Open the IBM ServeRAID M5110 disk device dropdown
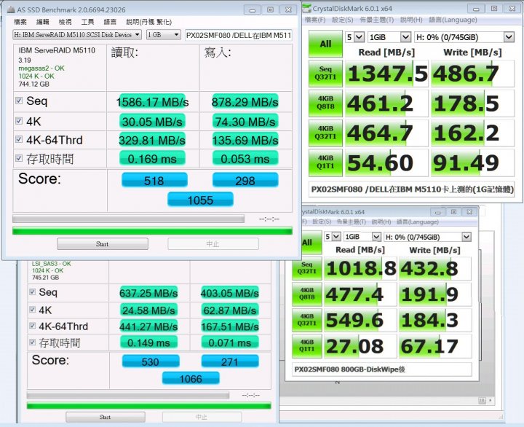This screenshot has width=524, height=427. (x=77, y=35)
